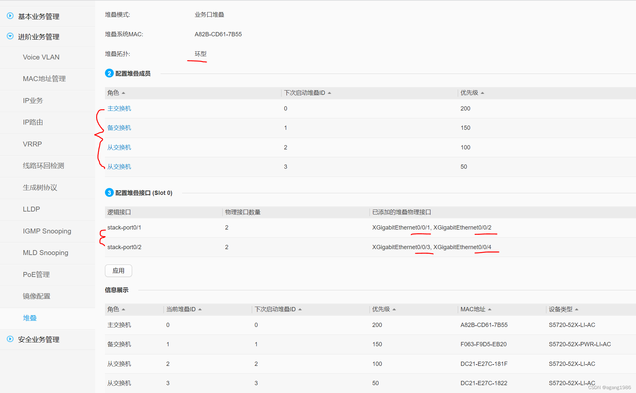Click MAC address DC21-E27C-181F
The width and height of the screenshot is (636, 393).
484,364
